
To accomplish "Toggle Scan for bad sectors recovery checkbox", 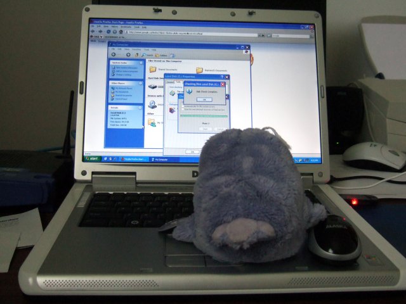I will click(x=183, y=110).
